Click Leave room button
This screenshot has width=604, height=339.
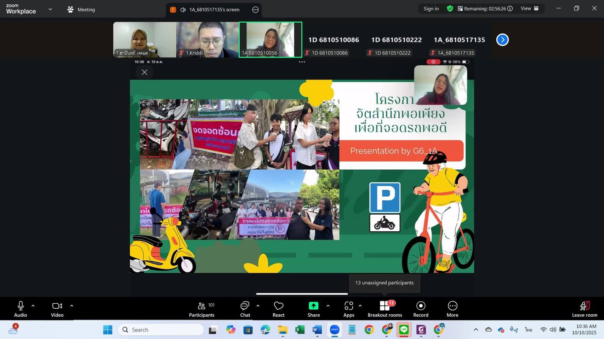[584, 309]
